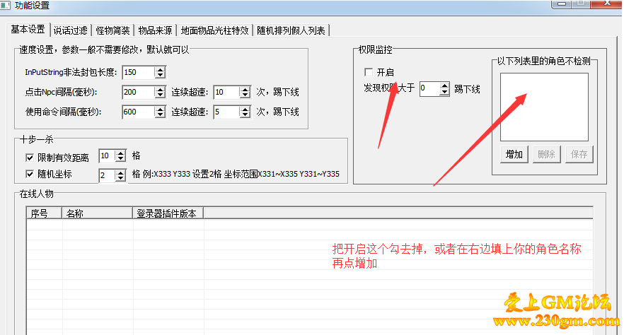The image size is (624, 335).
Task: Open the 物品来源 tab
Action: tap(155, 30)
